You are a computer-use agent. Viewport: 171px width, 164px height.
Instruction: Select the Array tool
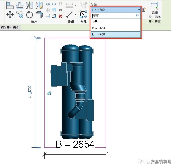point(48,10)
